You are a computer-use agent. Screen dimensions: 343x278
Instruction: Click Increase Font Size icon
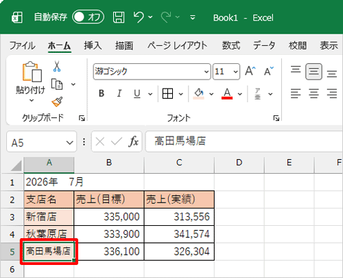point(250,71)
